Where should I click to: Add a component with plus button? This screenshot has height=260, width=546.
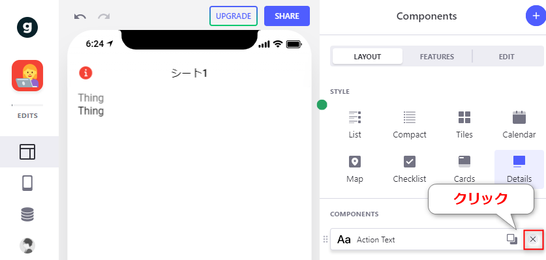pos(536,16)
